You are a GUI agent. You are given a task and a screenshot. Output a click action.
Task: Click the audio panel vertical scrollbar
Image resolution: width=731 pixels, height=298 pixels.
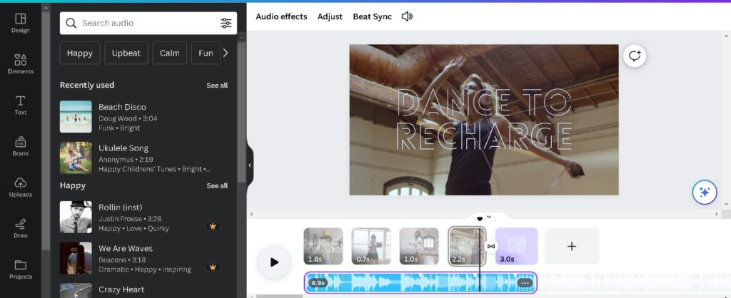tap(241, 112)
